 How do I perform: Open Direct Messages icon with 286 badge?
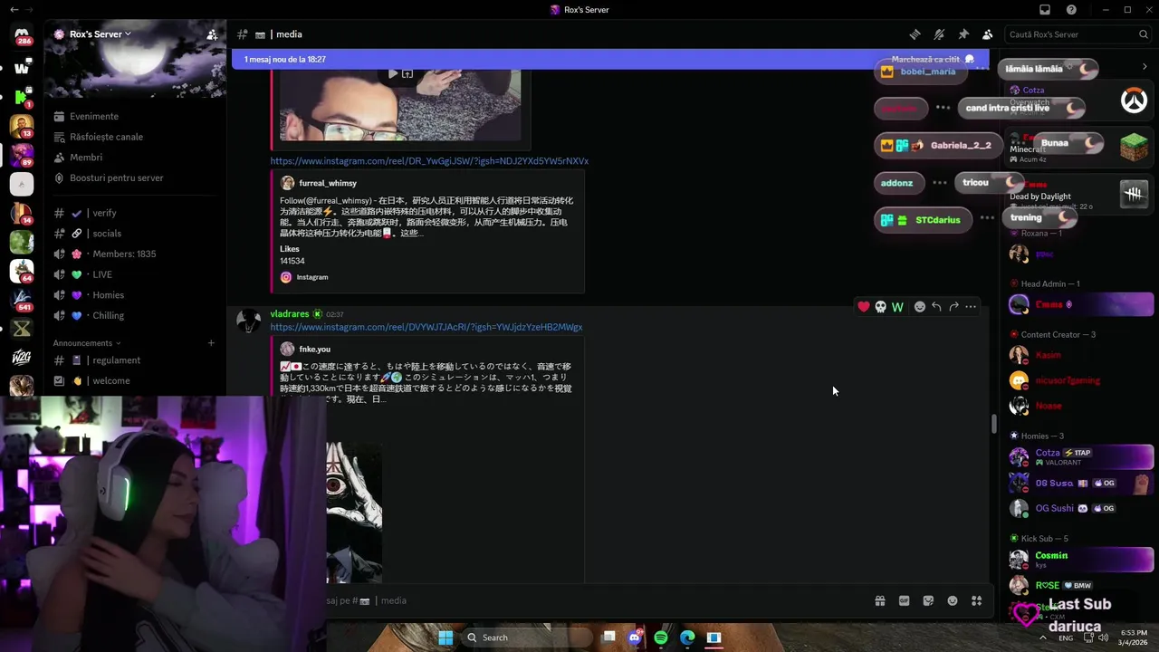[22, 35]
